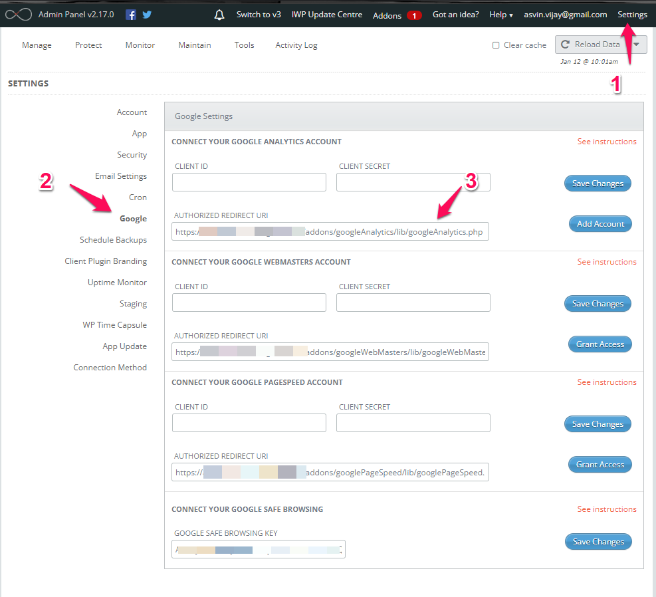This screenshot has width=656, height=597.
Task: Expand the Reload Data dropdown arrow
Action: coord(637,45)
